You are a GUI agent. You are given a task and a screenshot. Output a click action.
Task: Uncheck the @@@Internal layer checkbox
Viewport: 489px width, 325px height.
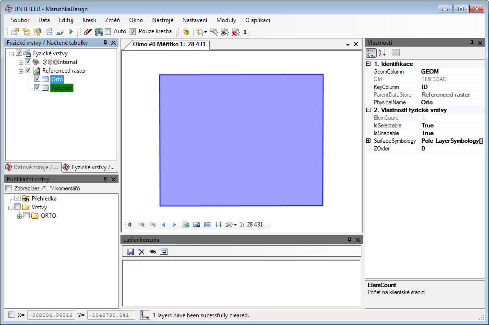(x=28, y=62)
